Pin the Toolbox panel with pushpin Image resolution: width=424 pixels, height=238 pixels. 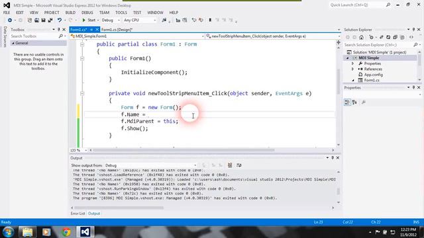point(59,29)
